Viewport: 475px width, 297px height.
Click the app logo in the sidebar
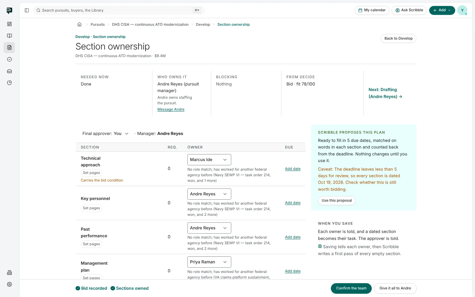[9, 11]
